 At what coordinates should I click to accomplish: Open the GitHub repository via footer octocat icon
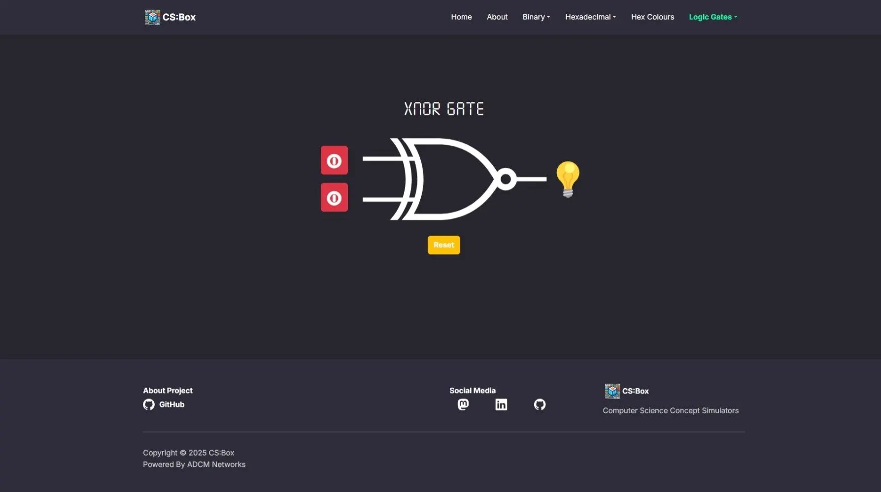coord(149,404)
